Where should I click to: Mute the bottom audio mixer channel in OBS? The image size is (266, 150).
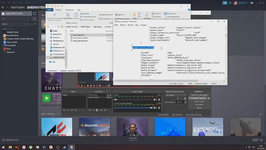click(x=155, y=107)
